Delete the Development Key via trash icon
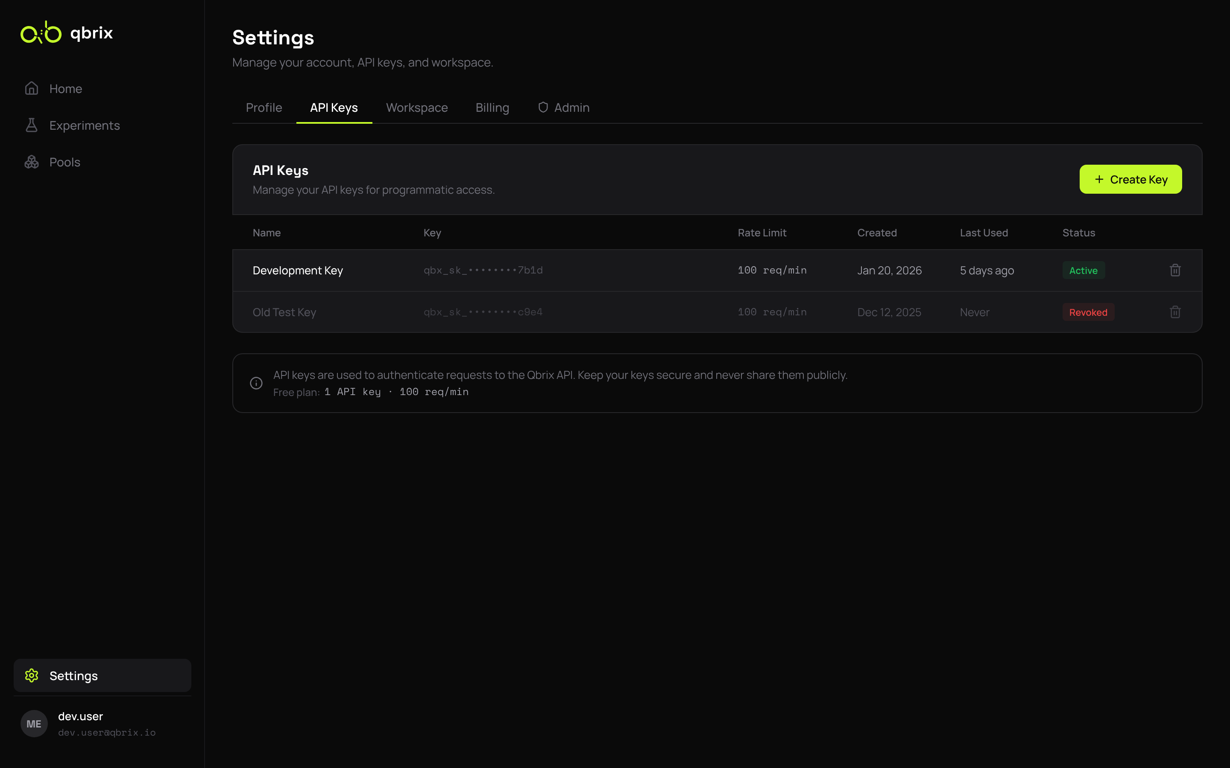The height and width of the screenshot is (768, 1230). point(1174,270)
